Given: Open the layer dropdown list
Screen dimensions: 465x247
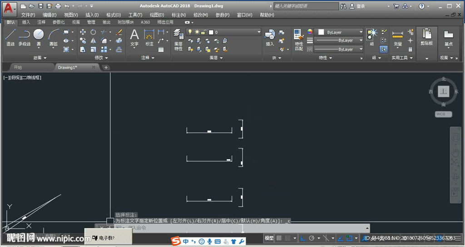Looking at the screenshot, I should coord(258,32).
